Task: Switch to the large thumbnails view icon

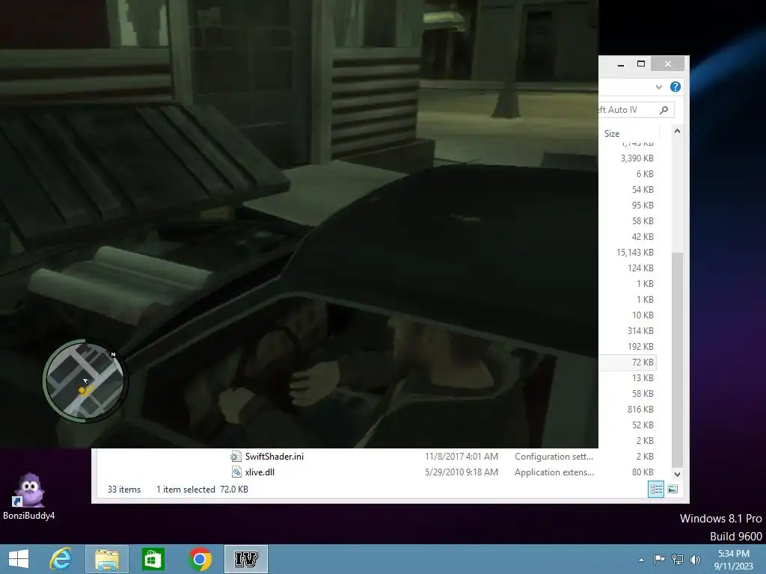Action: [672, 489]
